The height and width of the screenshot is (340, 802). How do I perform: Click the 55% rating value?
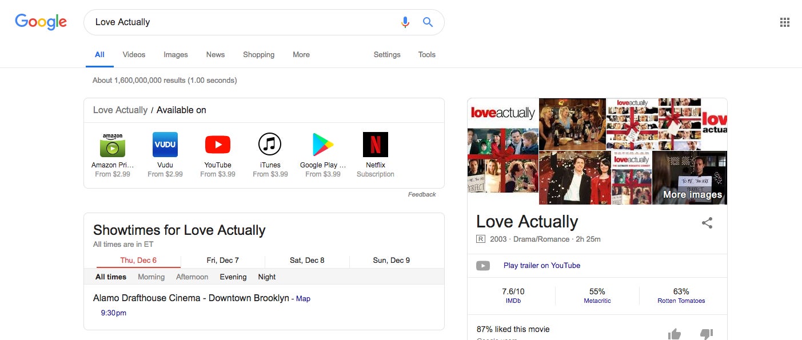[597, 292]
